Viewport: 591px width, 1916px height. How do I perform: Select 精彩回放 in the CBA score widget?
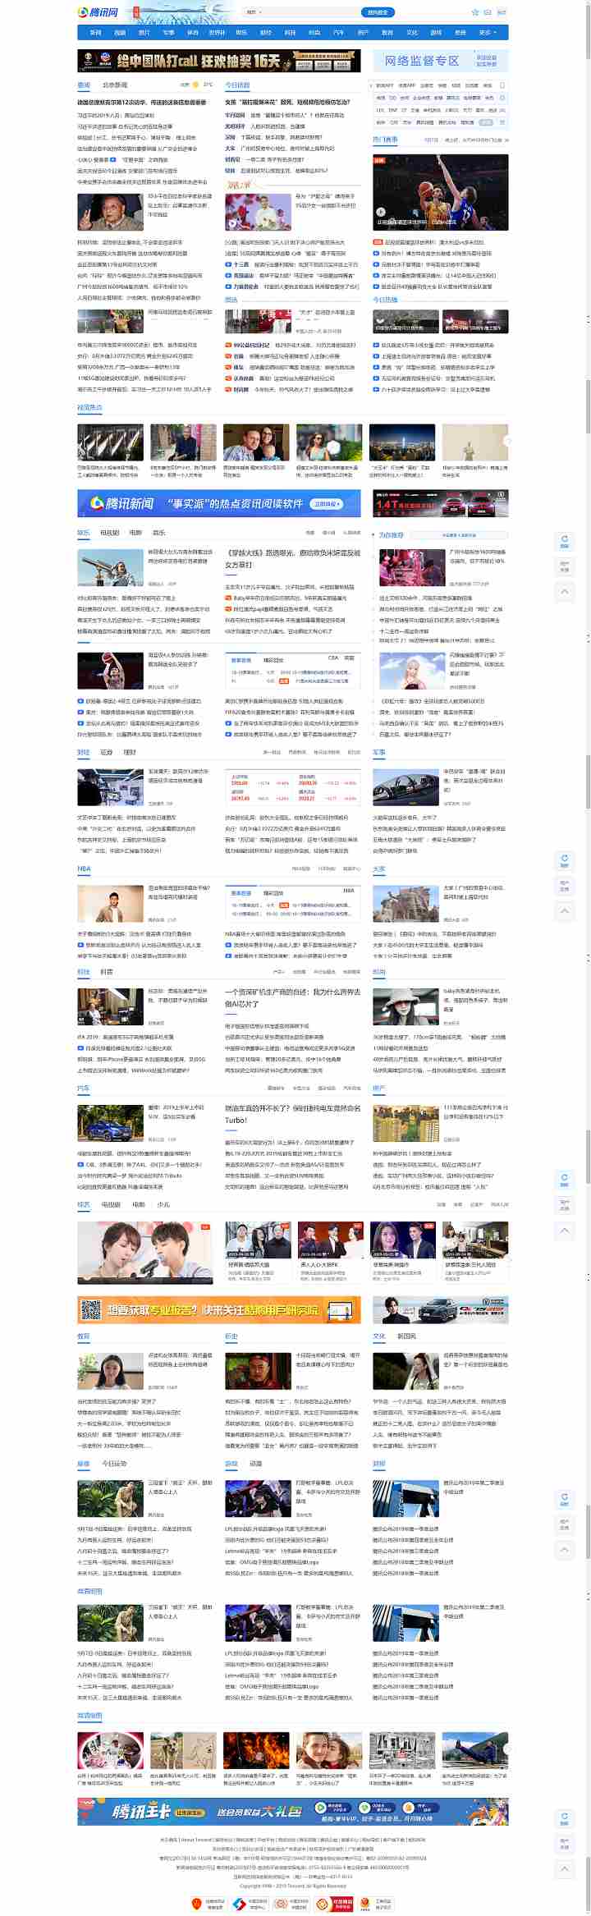273,660
